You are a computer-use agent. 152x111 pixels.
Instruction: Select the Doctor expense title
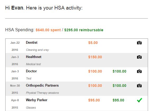click(x=31, y=71)
